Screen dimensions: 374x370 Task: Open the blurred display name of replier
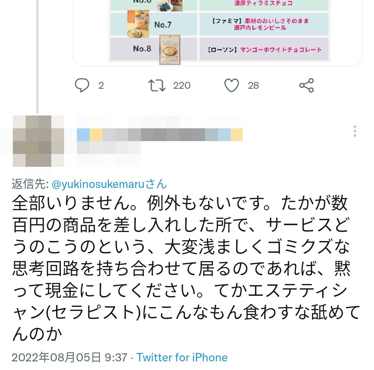(x=160, y=135)
